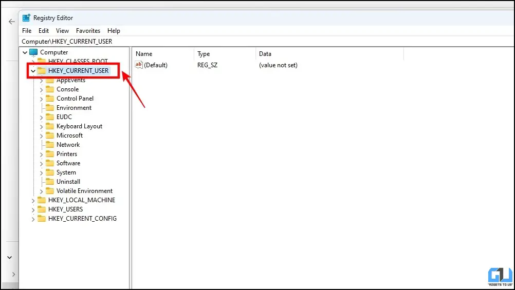Select the Console key label
This screenshot has height=290, width=515.
coord(68,89)
